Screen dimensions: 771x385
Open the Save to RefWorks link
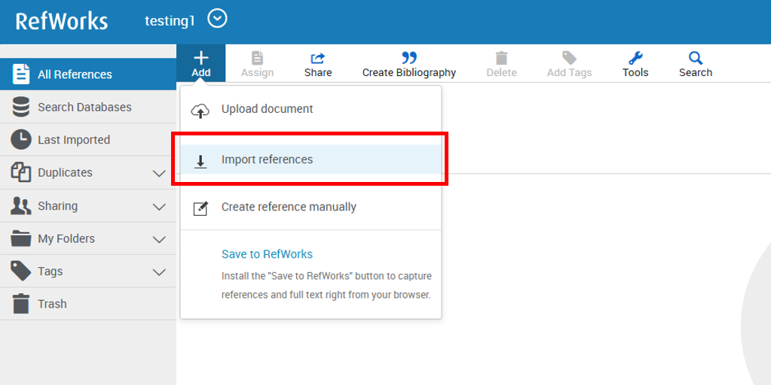pyautogui.click(x=267, y=254)
